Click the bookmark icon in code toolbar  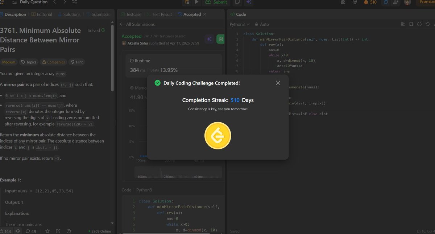tap(411, 24)
